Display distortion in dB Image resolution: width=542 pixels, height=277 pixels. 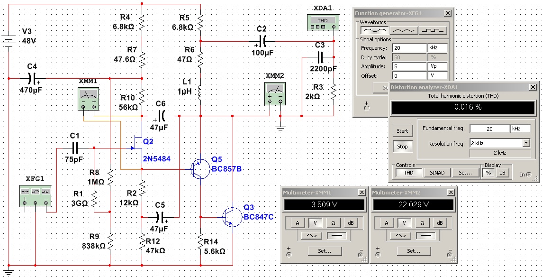(x=502, y=173)
